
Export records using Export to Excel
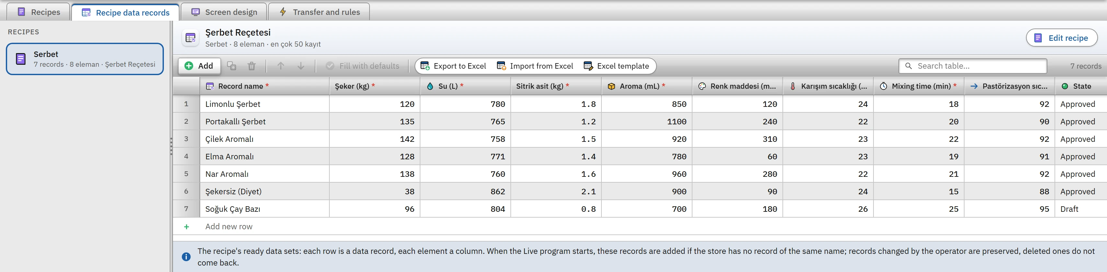pyautogui.click(x=453, y=66)
